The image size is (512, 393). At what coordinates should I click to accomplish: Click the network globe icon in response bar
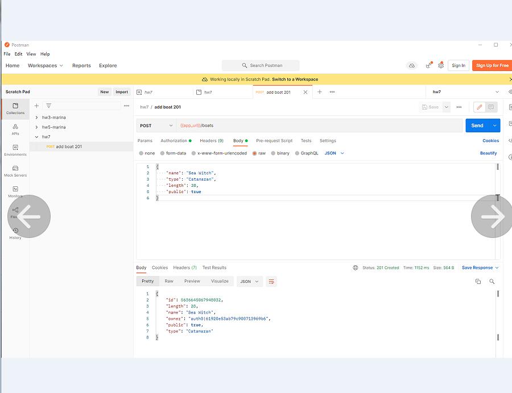tap(355, 267)
